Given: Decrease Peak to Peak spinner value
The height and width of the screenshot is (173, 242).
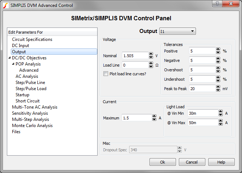Looking at the screenshot, I should pyautogui.click(x=218, y=90).
